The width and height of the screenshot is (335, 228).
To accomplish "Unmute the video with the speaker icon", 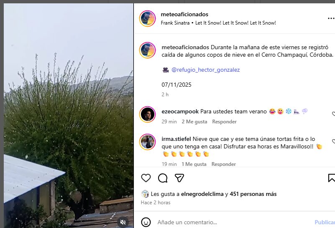I will pos(123,222).
